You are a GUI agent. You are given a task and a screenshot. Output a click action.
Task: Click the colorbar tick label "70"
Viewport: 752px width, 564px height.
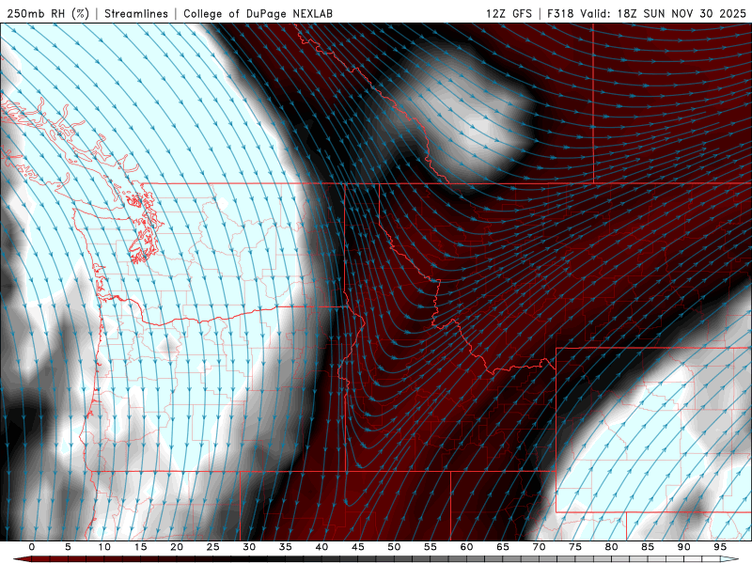tap(539, 547)
